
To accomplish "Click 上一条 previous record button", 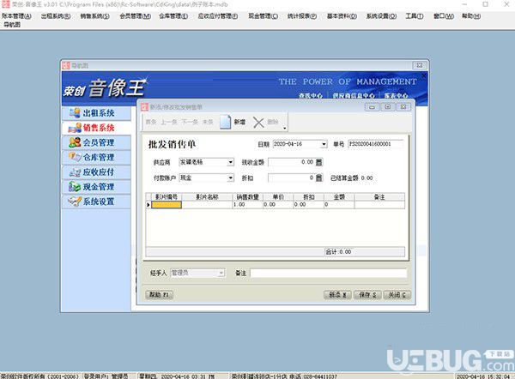I will tap(169, 122).
